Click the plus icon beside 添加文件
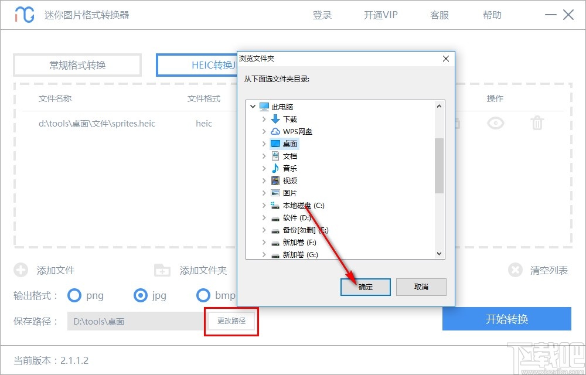 (21, 270)
